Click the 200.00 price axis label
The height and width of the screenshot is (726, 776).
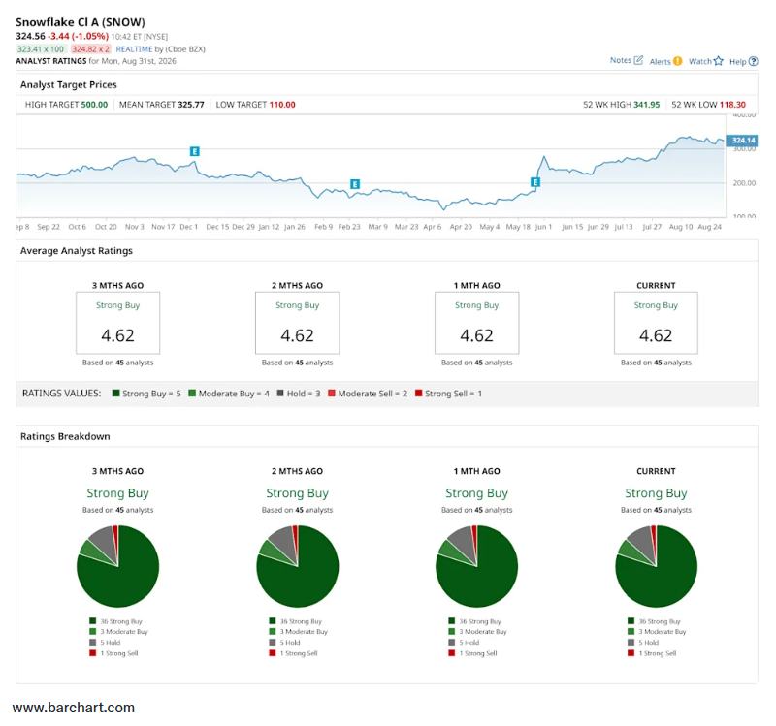coord(744,183)
